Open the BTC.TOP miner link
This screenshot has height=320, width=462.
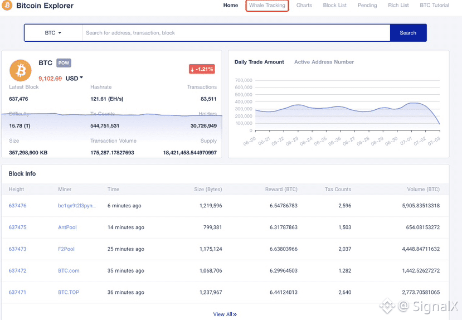69,292
